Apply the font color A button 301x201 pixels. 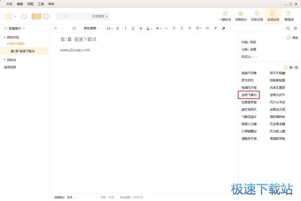point(148,29)
